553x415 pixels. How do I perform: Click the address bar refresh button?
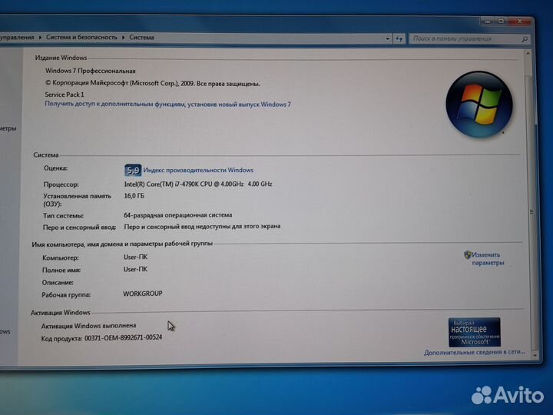pyautogui.click(x=399, y=39)
